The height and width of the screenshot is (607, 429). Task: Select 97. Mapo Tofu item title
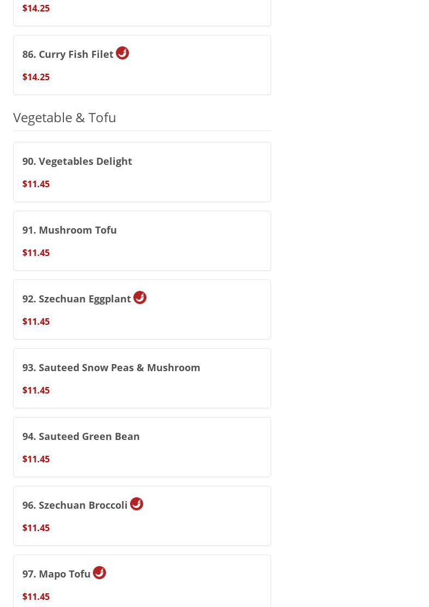point(56,574)
